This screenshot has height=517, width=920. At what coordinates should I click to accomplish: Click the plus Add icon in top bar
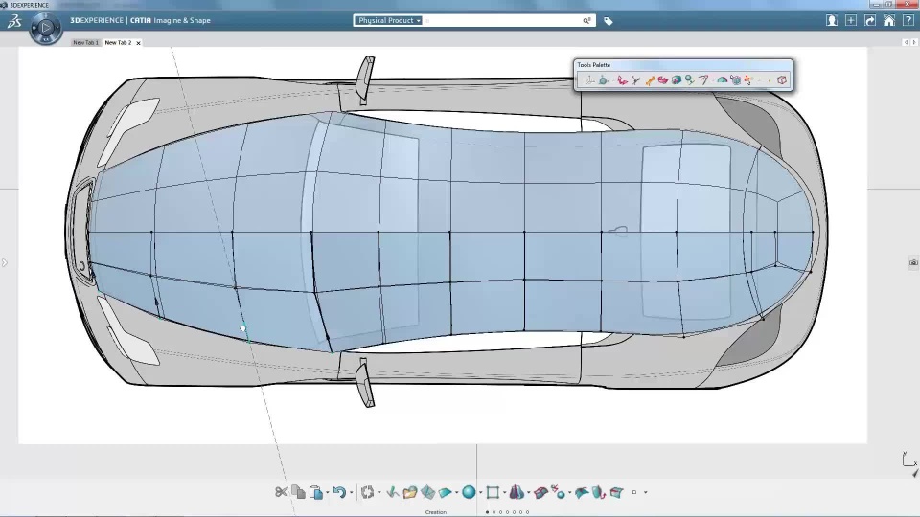(x=851, y=20)
